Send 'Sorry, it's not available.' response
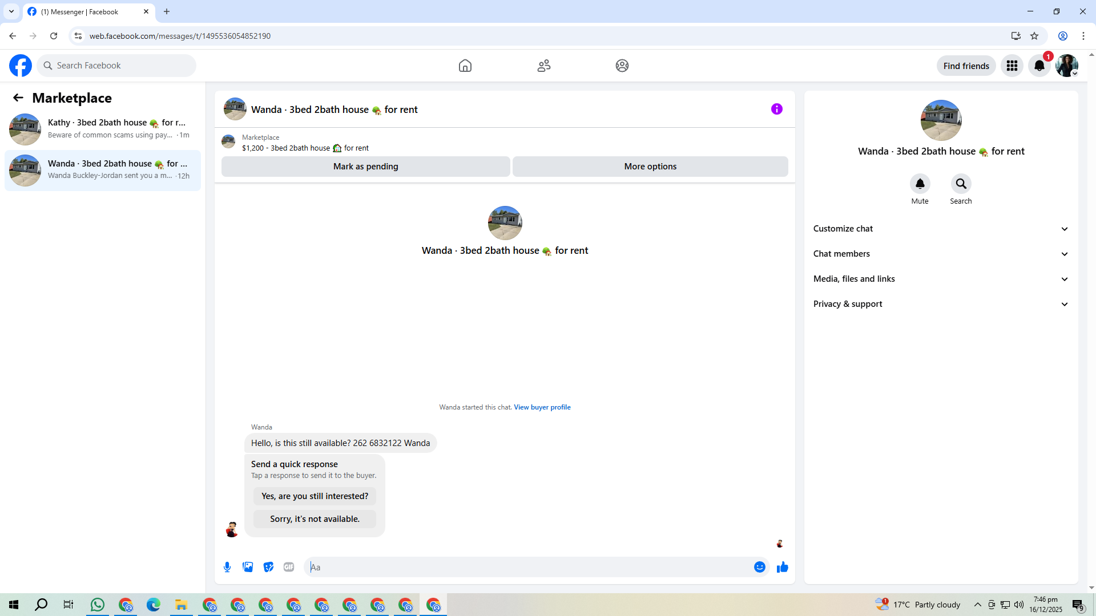This screenshot has width=1096, height=616. point(315,519)
